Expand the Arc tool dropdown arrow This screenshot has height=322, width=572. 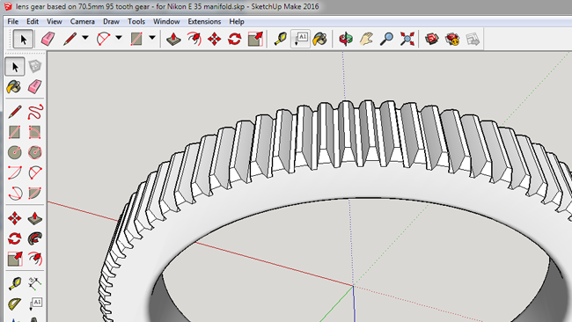coord(119,38)
